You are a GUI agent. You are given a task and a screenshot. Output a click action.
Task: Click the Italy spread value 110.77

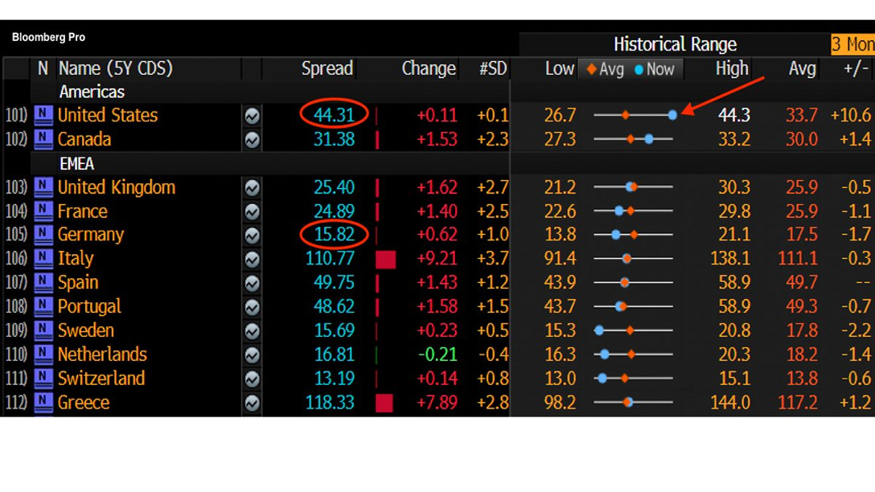point(330,259)
